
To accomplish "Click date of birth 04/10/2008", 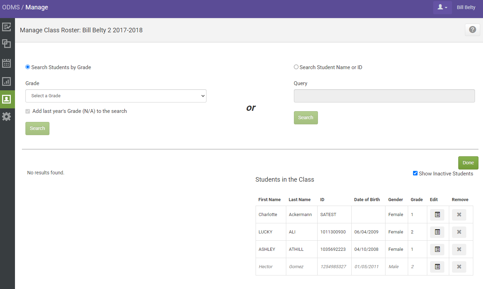I will 366,249.
